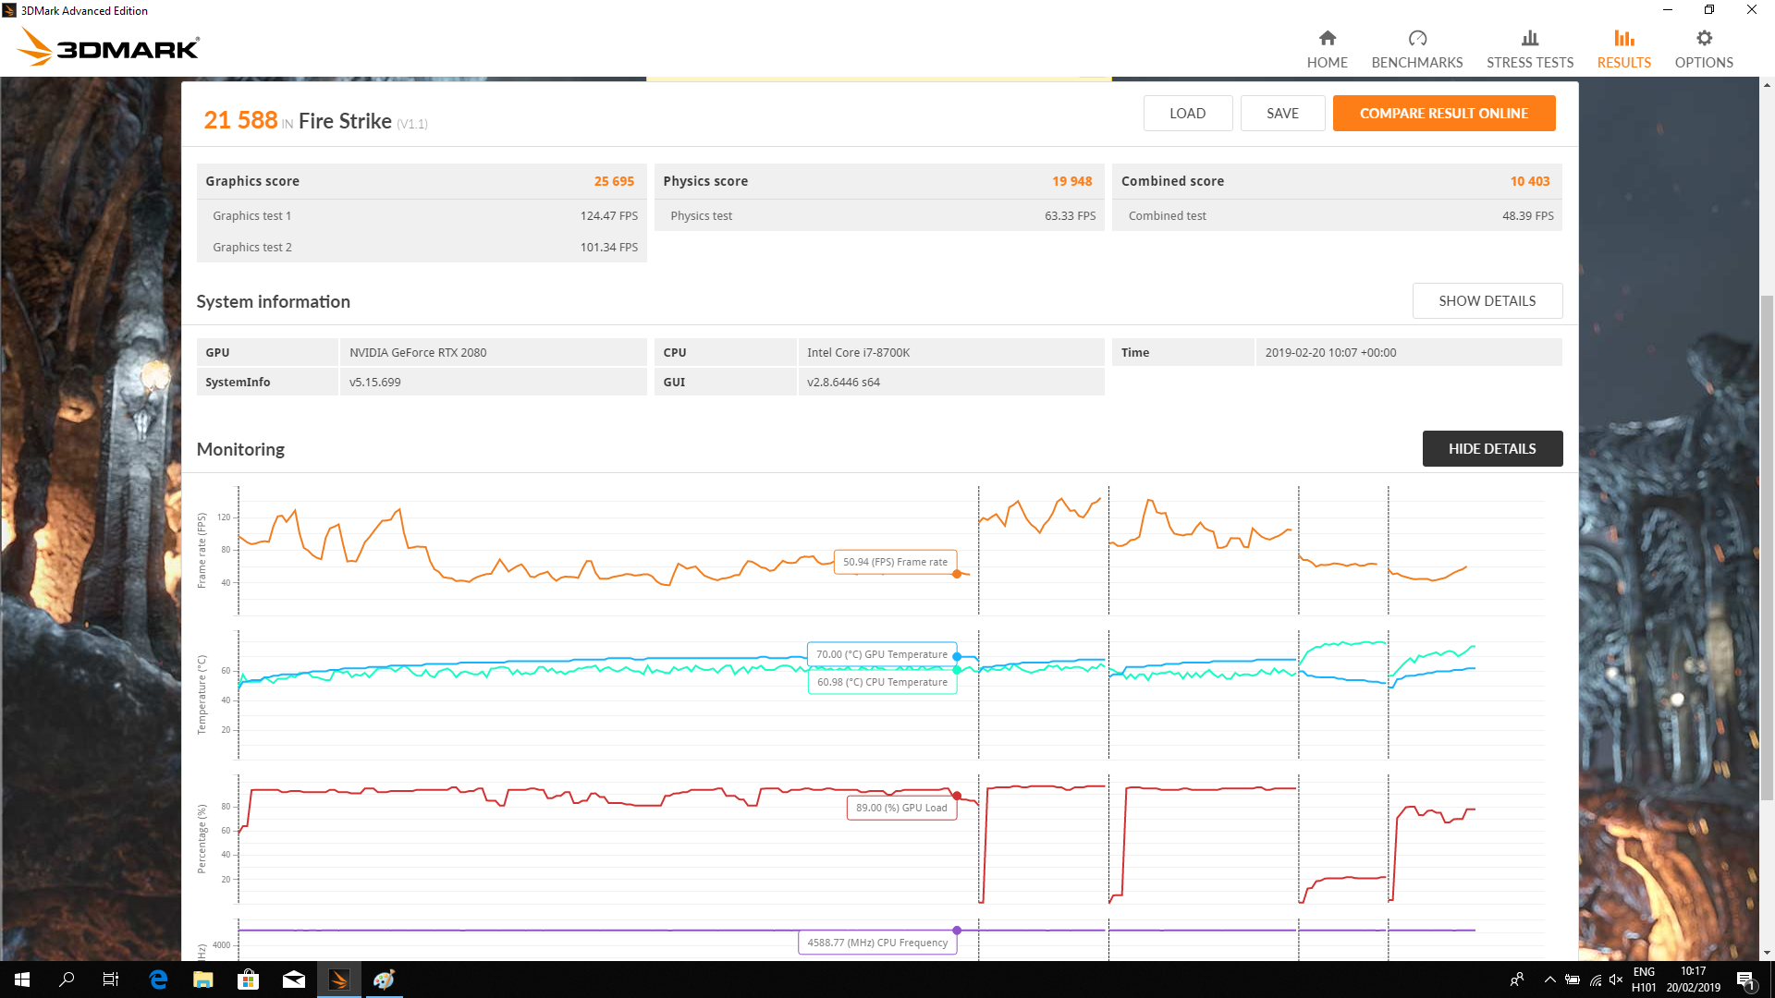Click the Combined test row

[1337, 215]
